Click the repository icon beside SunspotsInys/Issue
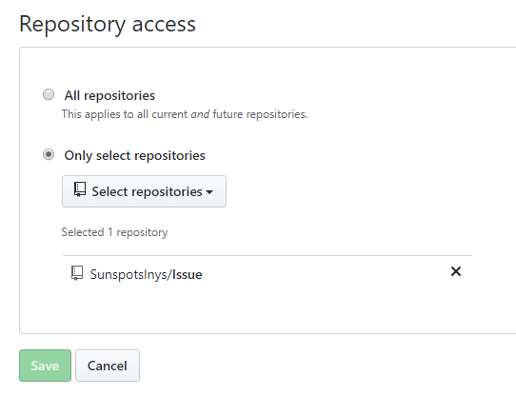Screen dimensions: 516x396 point(77,273)
